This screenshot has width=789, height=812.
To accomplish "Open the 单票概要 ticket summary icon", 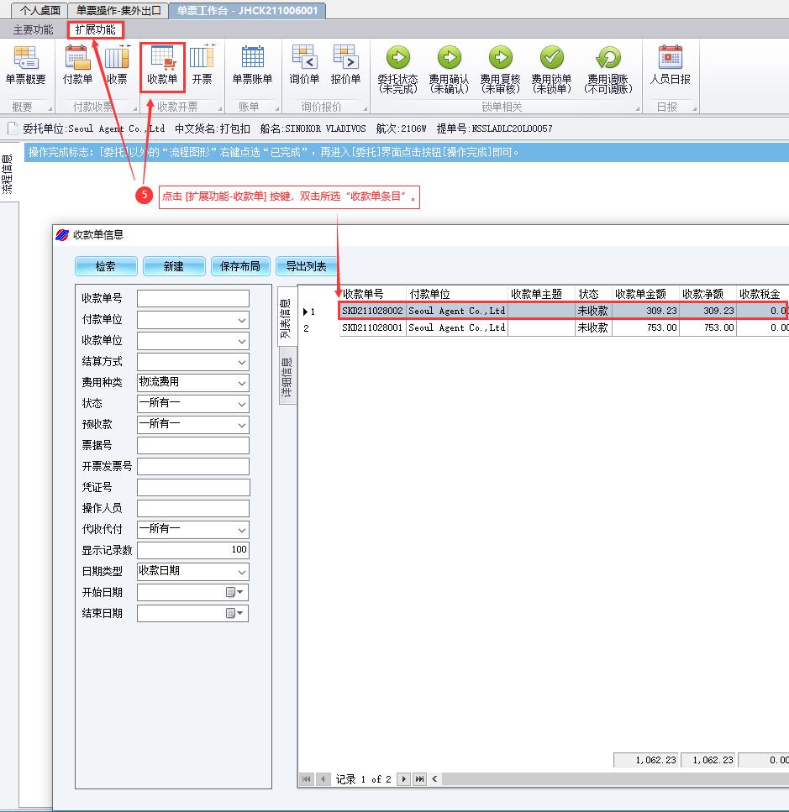I will point(25,65).
